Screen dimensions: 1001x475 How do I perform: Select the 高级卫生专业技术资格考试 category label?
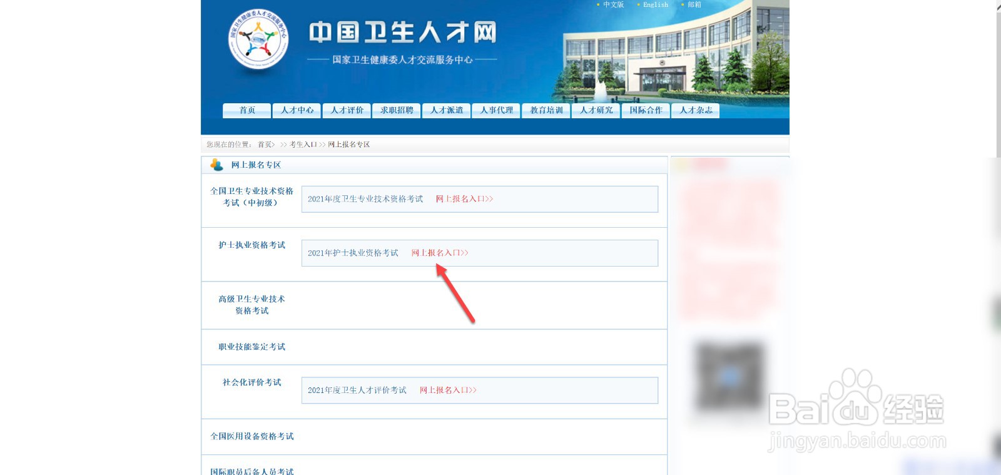point(252,305)
